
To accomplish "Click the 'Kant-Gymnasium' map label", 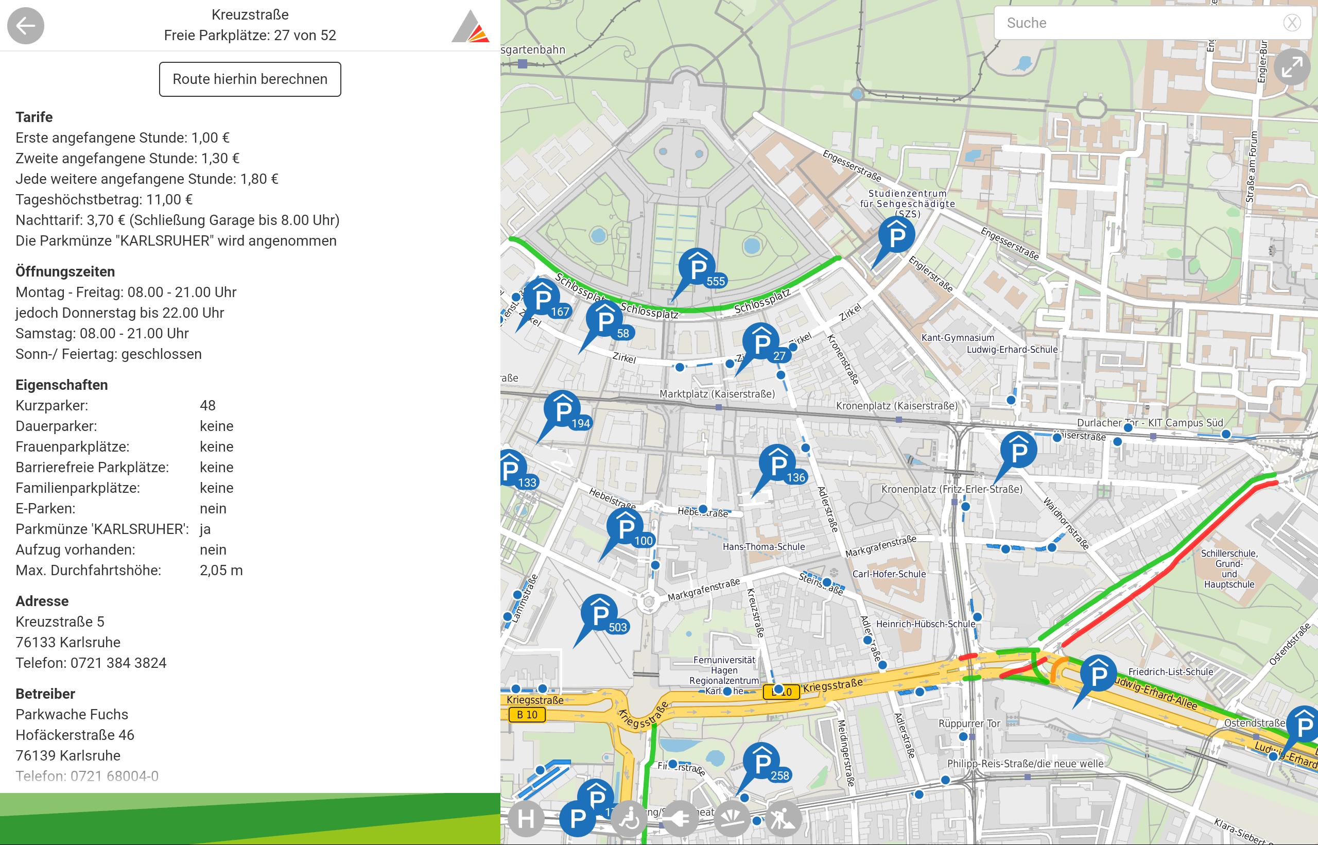I will pyautogui.click(x=958, y=337).
